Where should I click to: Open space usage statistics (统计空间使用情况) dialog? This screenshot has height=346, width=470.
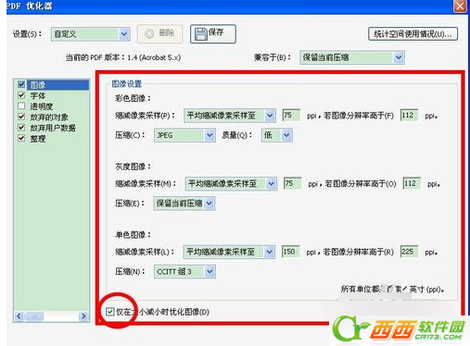click(x=413, y=34)
